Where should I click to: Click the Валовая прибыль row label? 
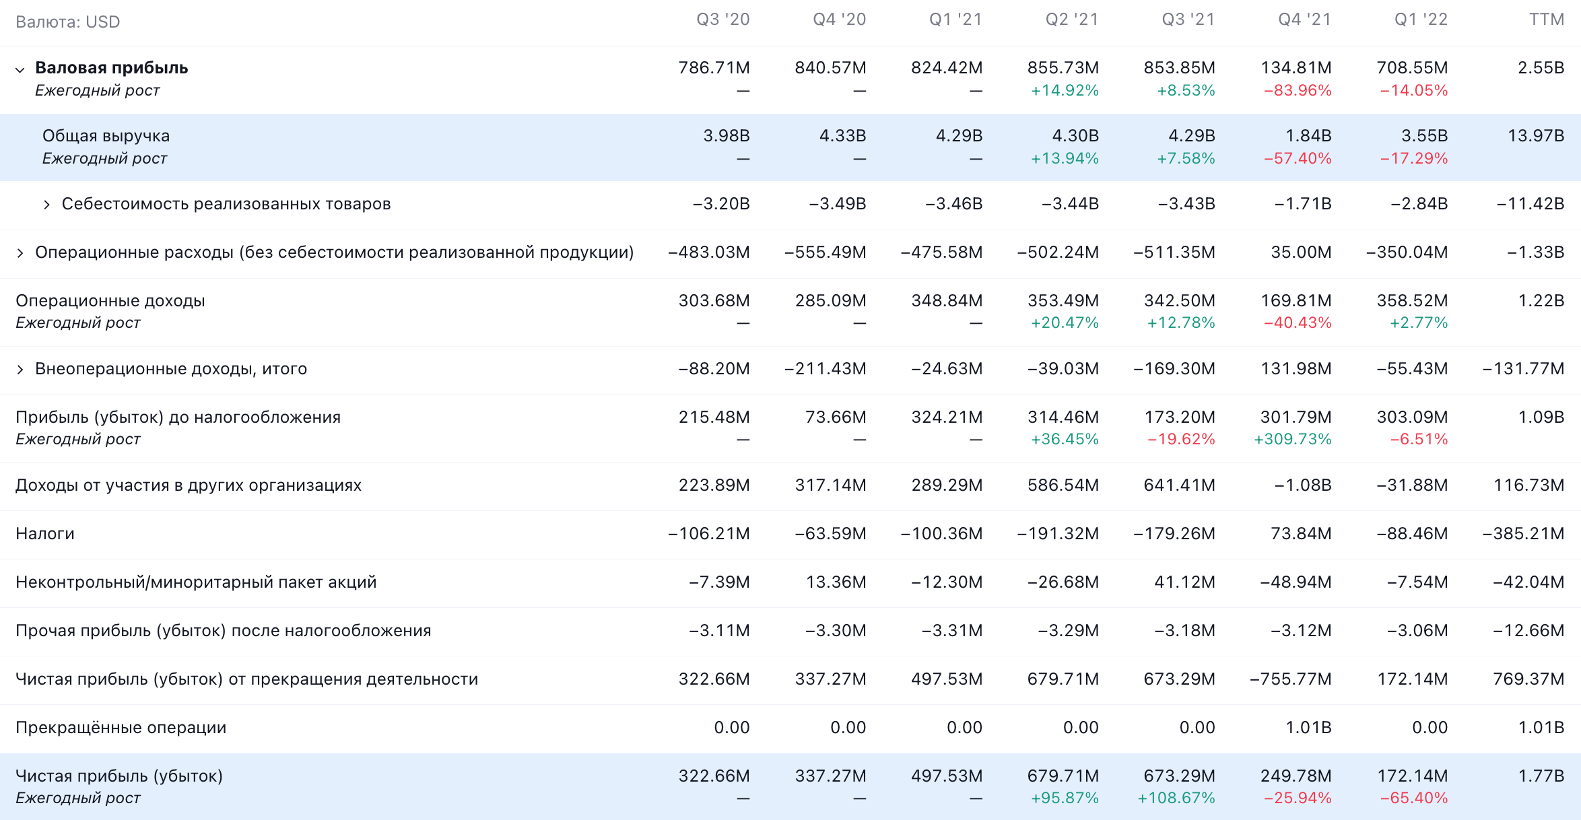coord(112,68)
